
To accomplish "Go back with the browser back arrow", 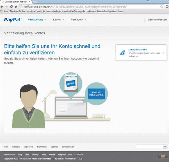I will 2,7.
